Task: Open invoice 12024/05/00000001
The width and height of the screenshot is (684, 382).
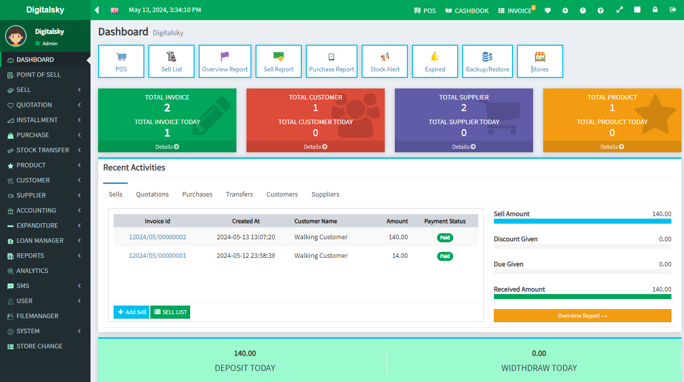Action: [157, 256]
